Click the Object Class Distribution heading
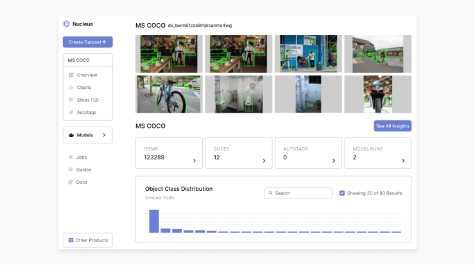 pyautogui.click(x=178, y=189)
